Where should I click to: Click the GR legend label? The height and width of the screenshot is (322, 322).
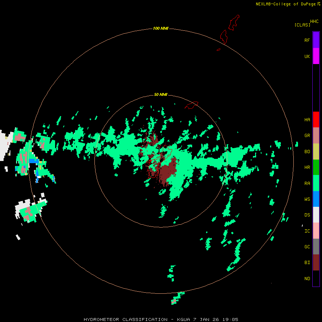pos(307,135)
